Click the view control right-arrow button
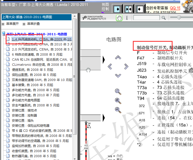This screenshot has height=160, width=193. pos(117,9)
